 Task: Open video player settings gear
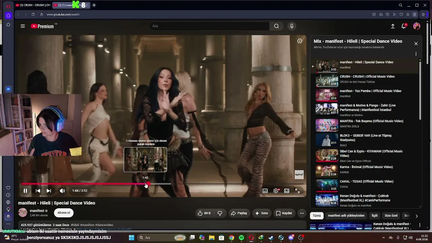point(276,191)
